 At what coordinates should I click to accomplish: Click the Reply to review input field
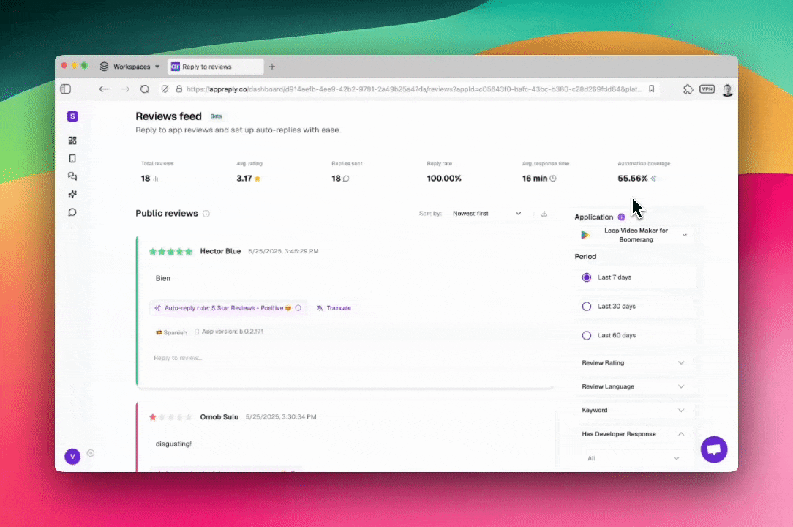pyautogui.click(x=346, y=358)
